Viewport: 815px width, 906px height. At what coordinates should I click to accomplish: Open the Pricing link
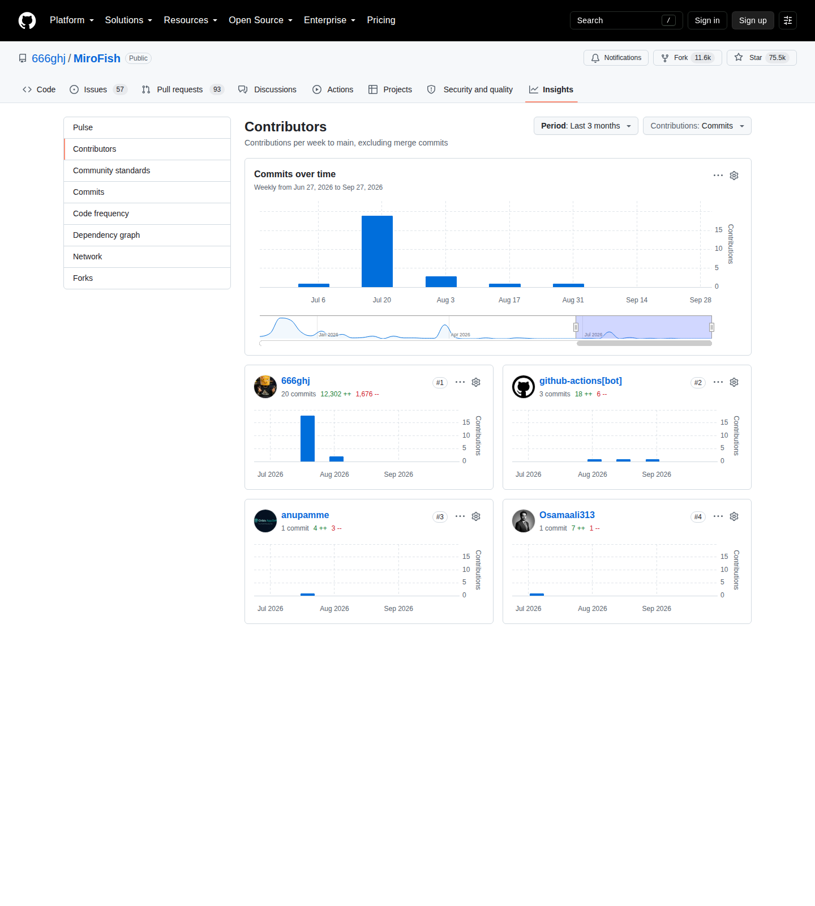click(x=381, y=20)
